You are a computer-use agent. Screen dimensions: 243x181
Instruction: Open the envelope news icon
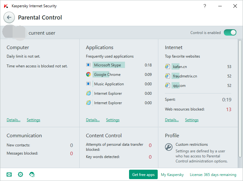pos(9,175)
